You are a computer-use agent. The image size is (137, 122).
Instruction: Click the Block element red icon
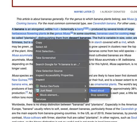coord(37,95)
